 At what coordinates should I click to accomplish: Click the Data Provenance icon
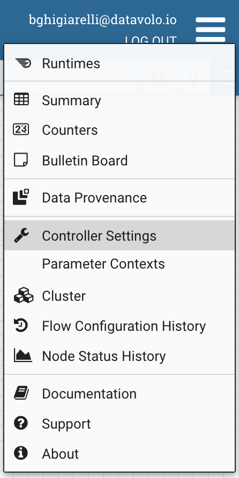[x=21, y=197]
